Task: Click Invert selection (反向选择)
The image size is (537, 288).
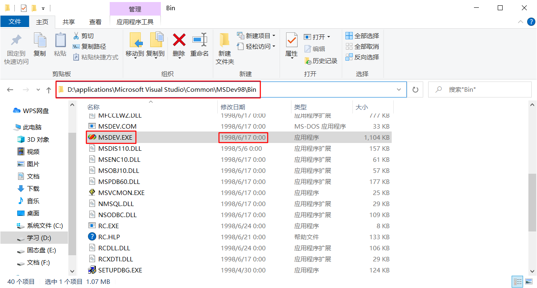Action: pos(362,57)
